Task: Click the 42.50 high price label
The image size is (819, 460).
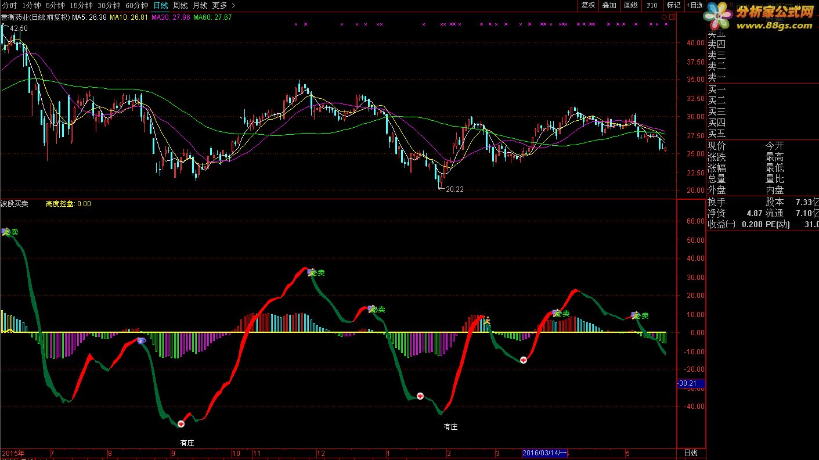Action: [19, 28]
